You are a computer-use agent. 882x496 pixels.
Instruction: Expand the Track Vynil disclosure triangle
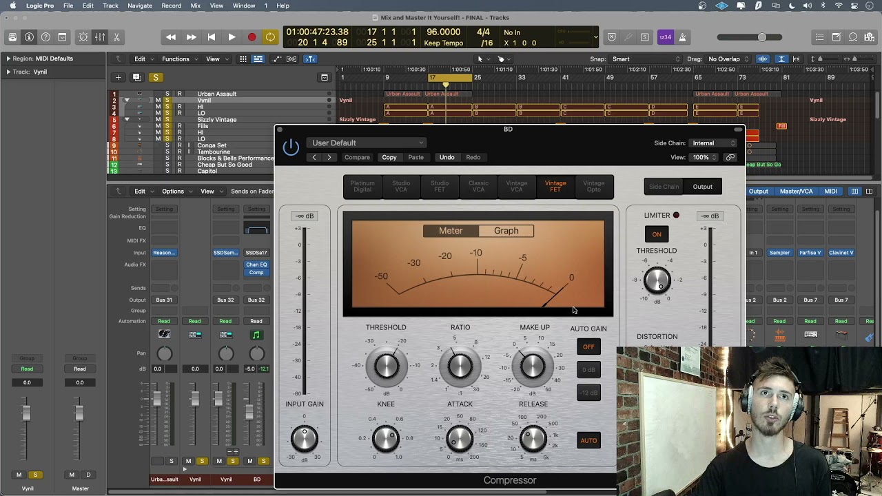[8, 72]
